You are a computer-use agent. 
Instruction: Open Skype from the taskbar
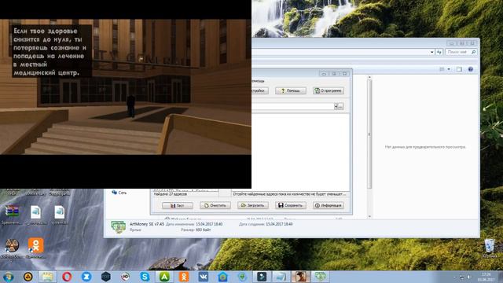(x=145, y=277)
